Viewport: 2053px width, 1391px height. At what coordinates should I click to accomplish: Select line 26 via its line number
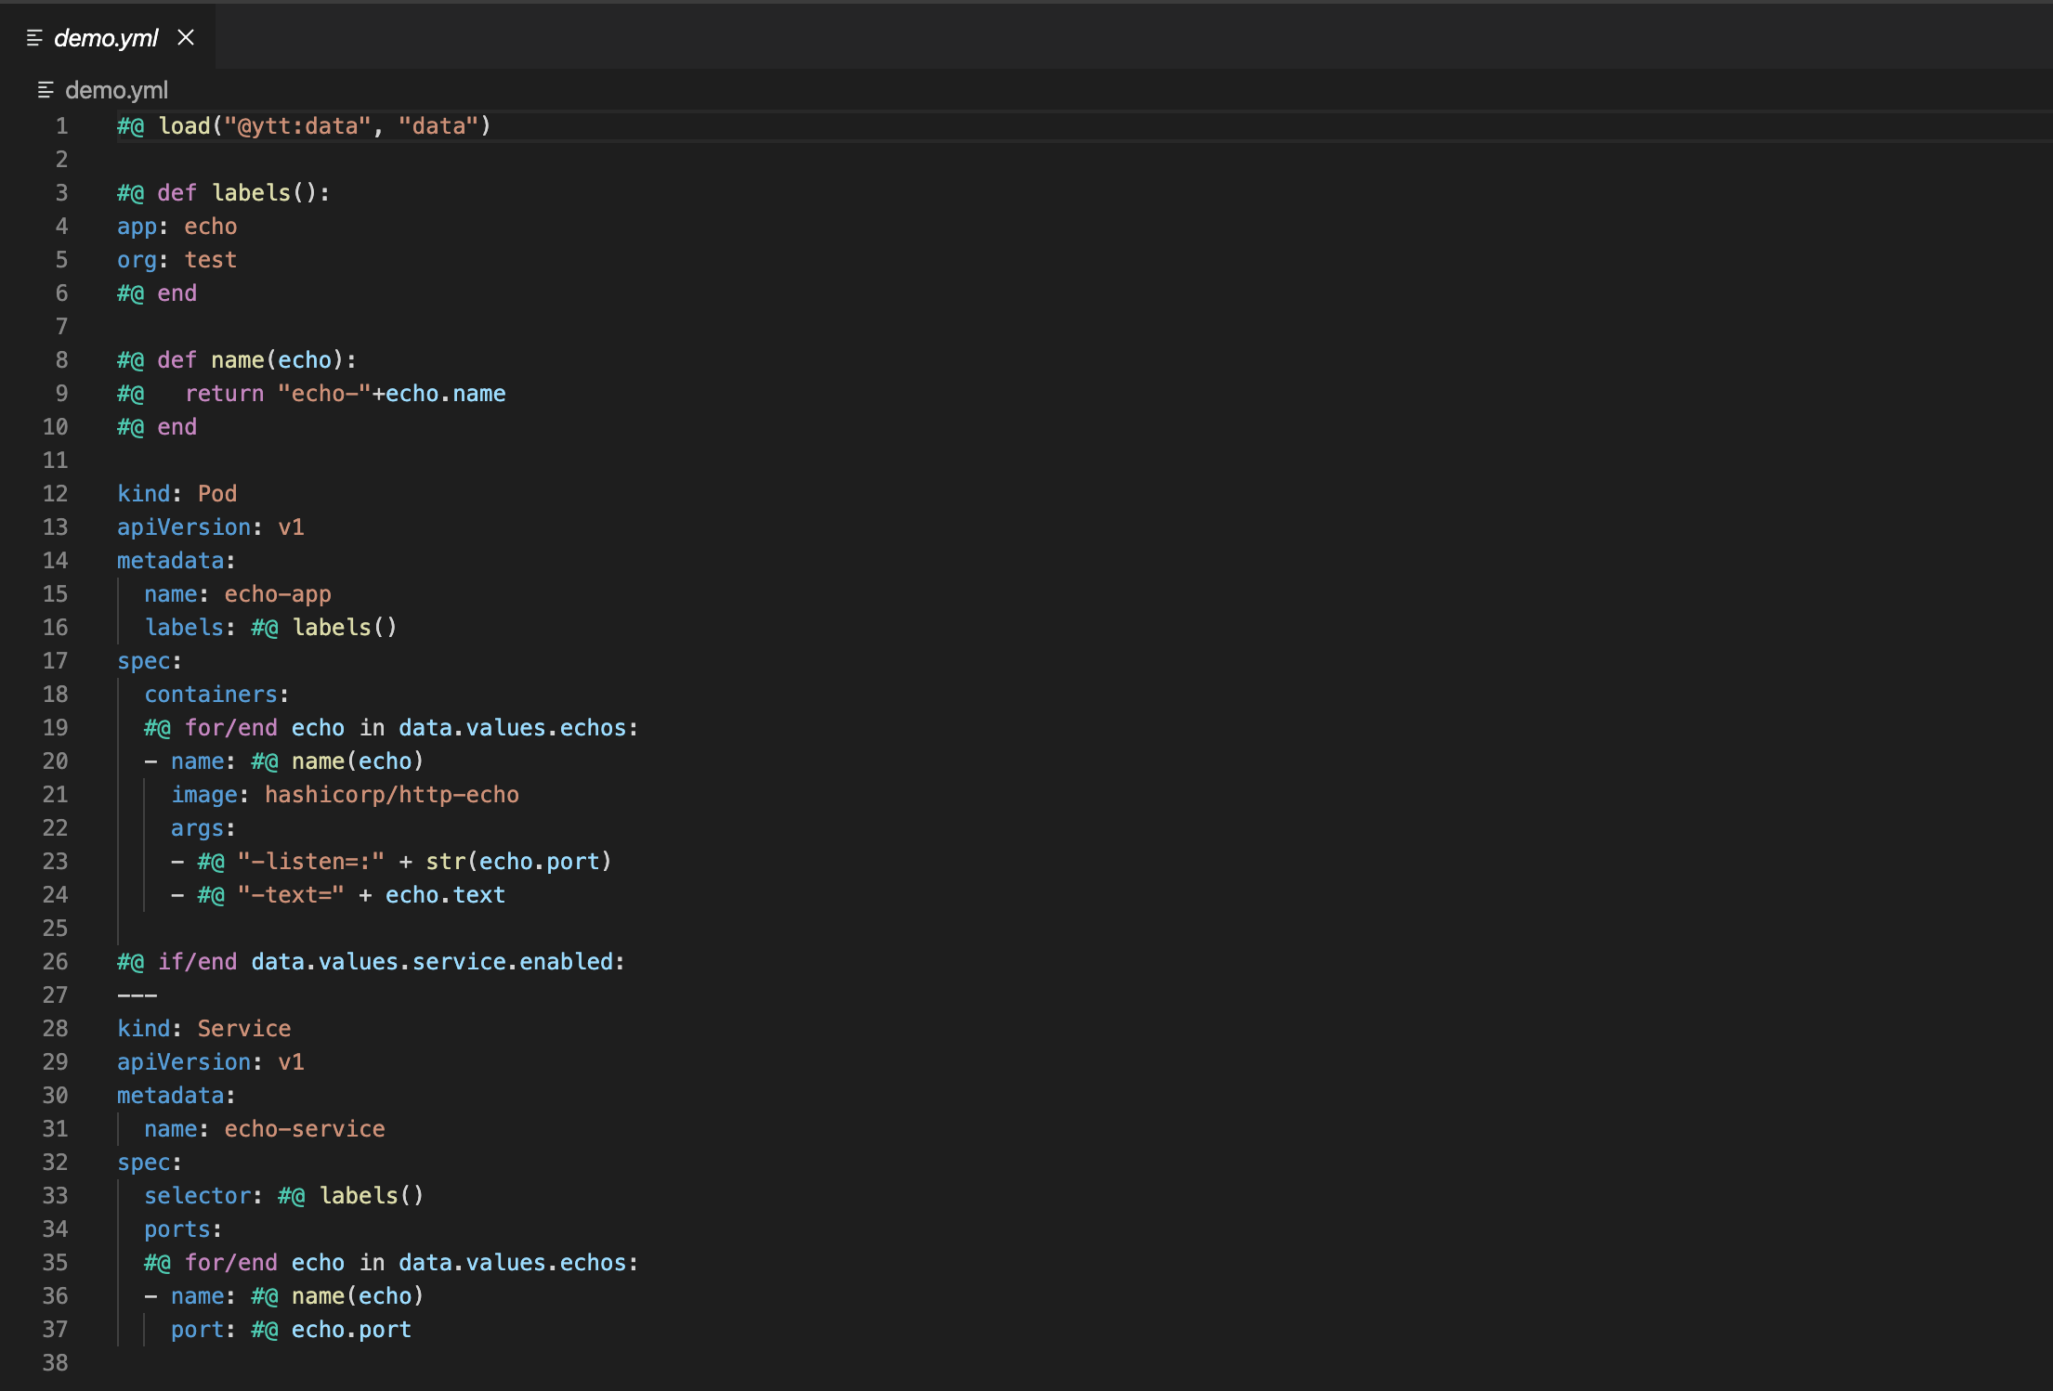(x=56, y=962)
